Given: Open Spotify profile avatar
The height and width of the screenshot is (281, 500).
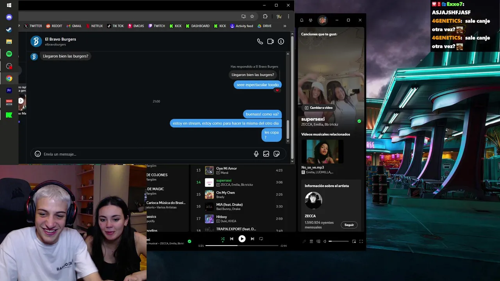Looking at the screenshot, I should coord(322,20).
